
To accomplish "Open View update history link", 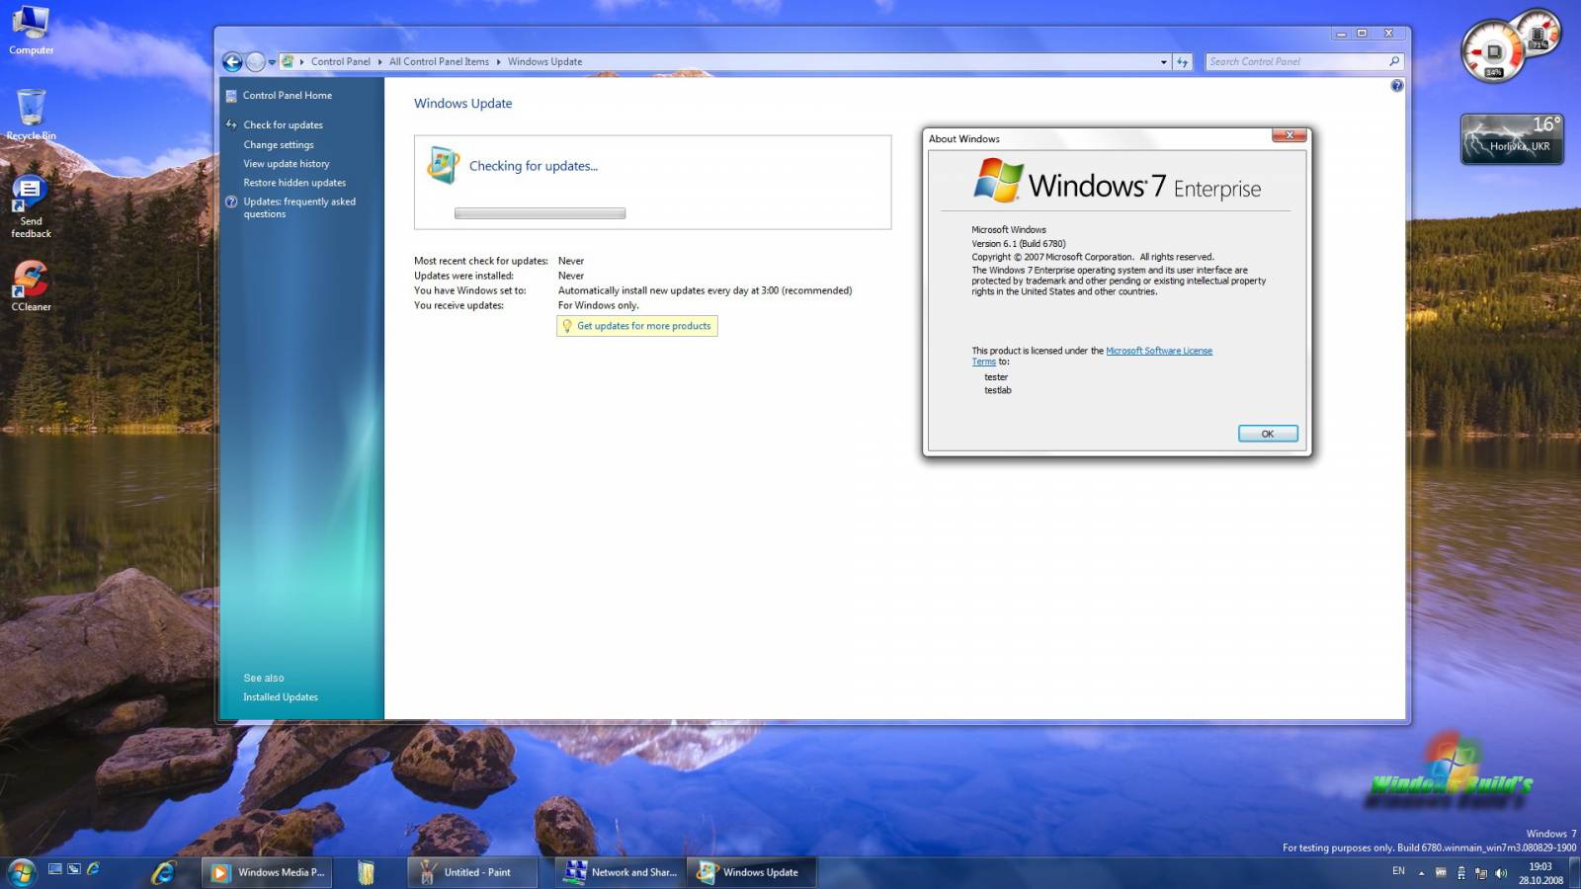I will [287, 164].
